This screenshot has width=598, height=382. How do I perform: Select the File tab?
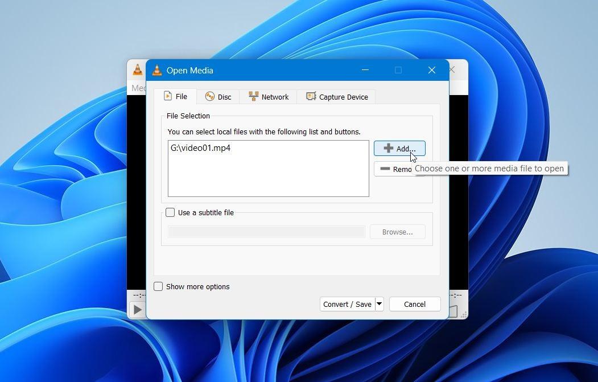(175, 97)
